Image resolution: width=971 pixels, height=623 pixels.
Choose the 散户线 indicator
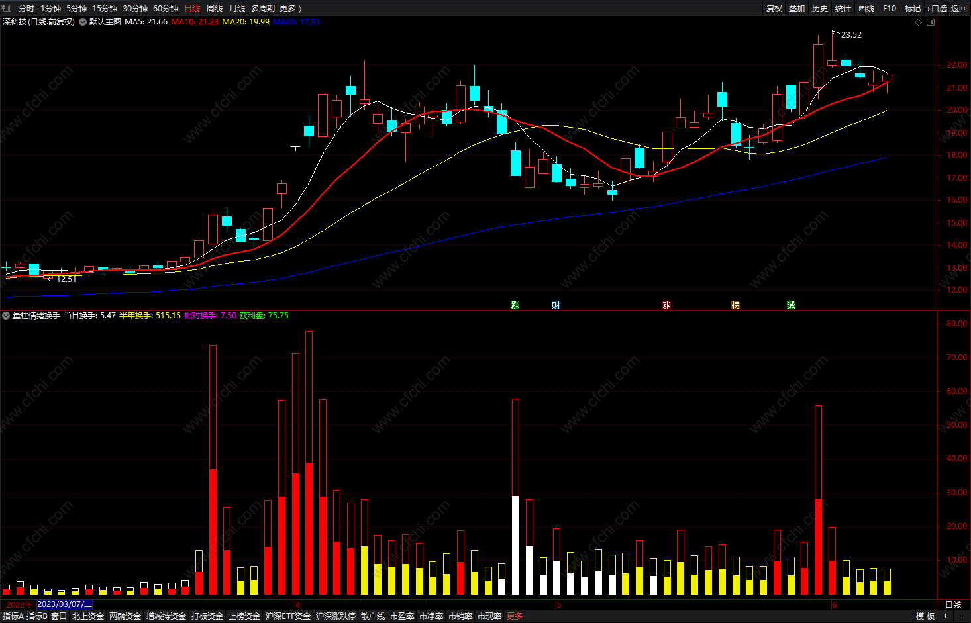point(373,616)
